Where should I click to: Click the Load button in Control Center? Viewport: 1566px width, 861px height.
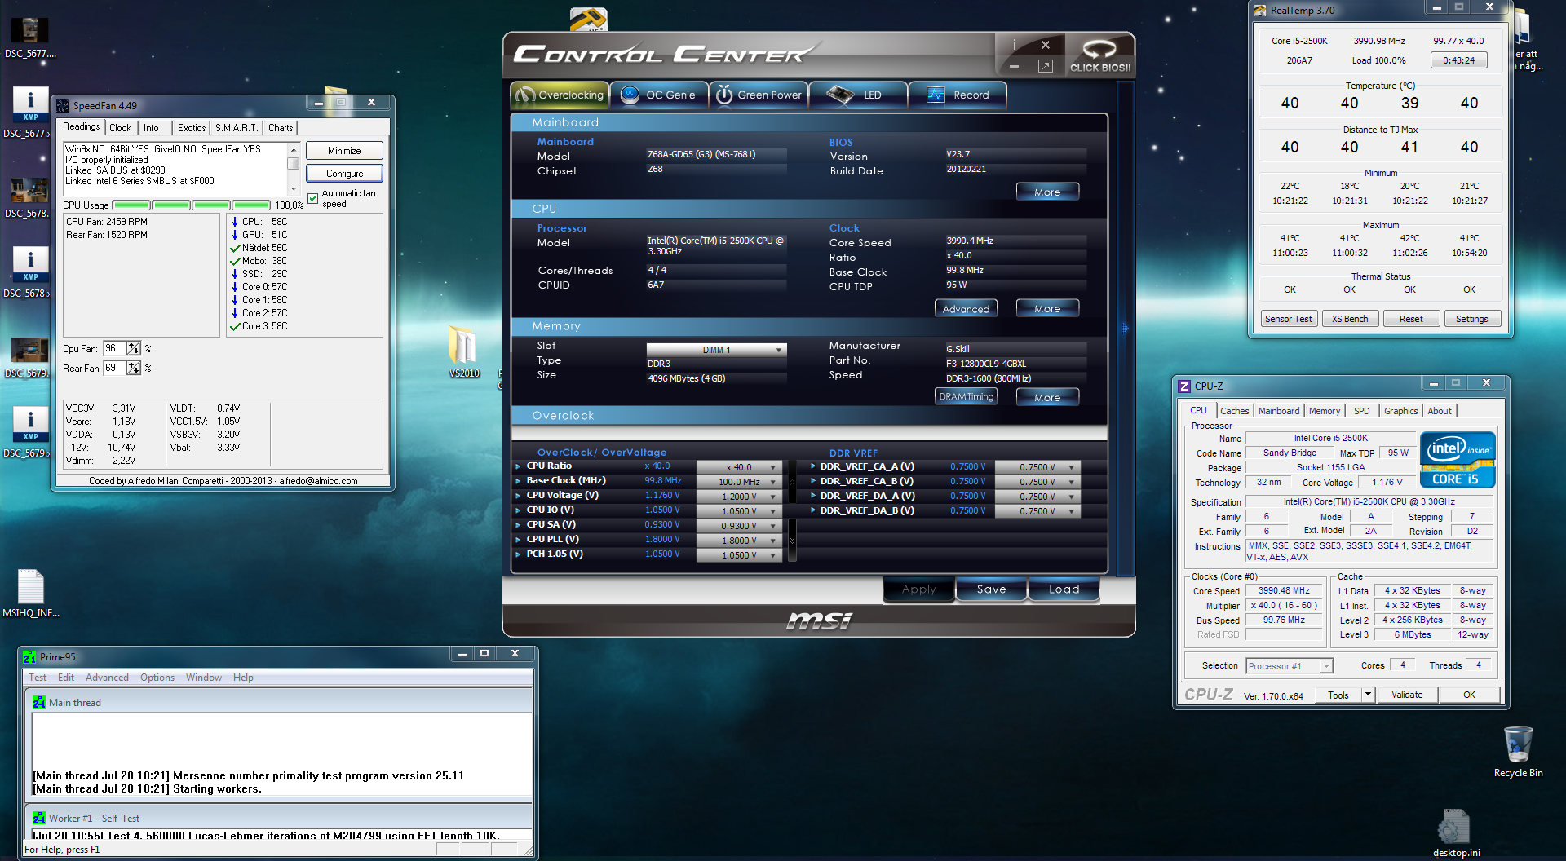[1064, 589]
